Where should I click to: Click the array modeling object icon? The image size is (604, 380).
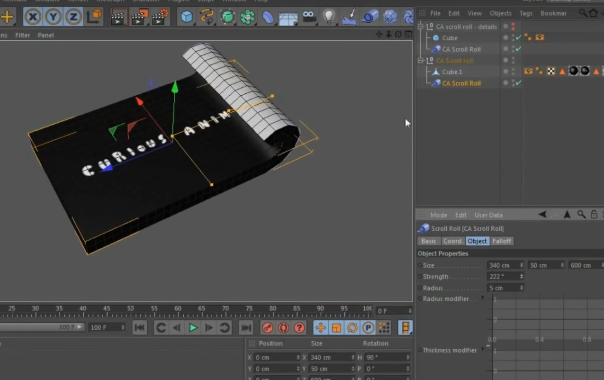pyautogui.click(x=248, y=17)
